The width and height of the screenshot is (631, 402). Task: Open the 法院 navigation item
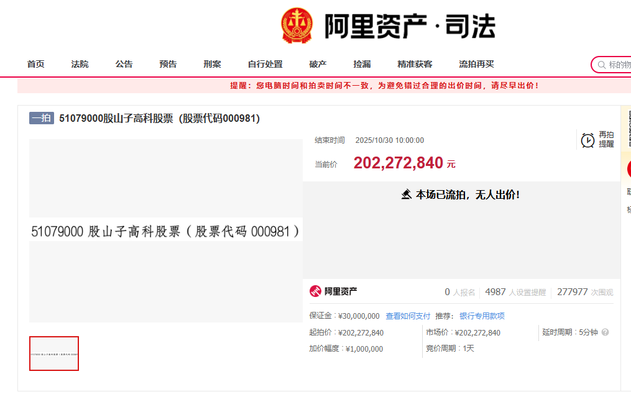click(80, 64)
